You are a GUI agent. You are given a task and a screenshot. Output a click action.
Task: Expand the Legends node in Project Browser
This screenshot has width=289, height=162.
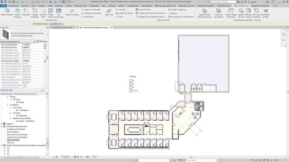[2, 124]
